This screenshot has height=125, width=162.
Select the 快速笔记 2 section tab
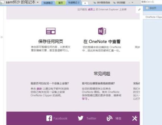coord(74,3)
